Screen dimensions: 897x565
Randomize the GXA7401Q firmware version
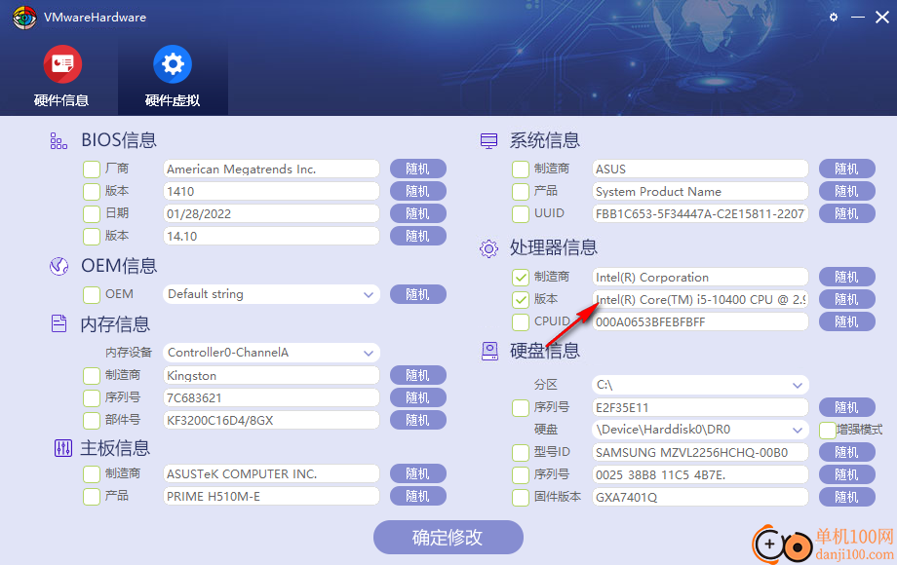pos(846,497)
